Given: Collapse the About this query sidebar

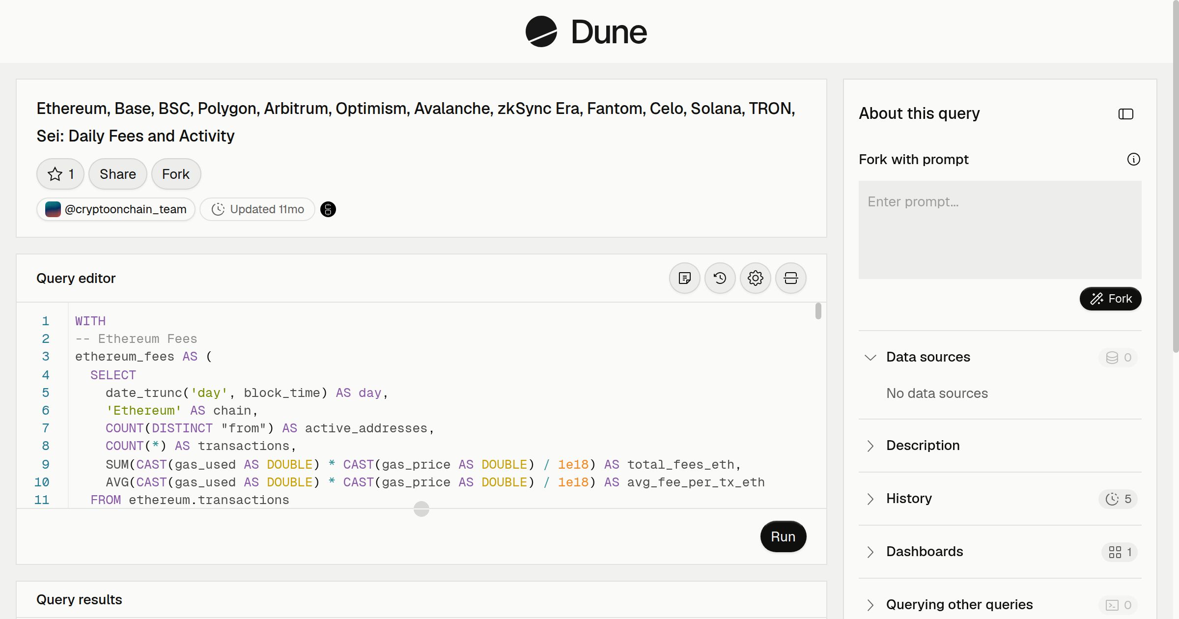Looking at the screenshot, I should (1126, 114).
